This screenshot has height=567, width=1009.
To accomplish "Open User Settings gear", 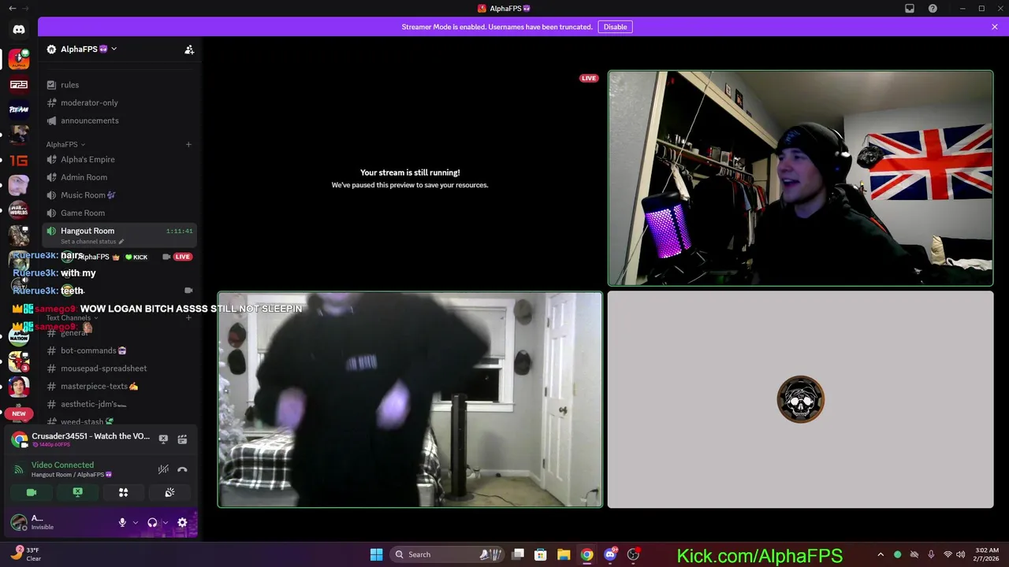I will click(x=182, y=522).
